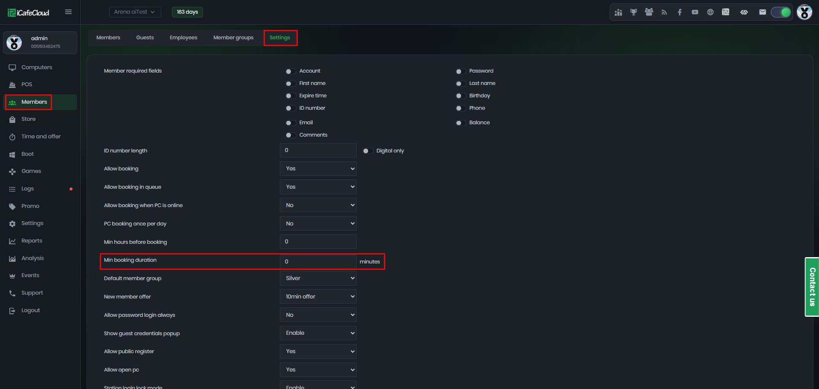The height and width of the screenshot is (389, 819).
Task: Toggle the Account required field
Action: 290,71
